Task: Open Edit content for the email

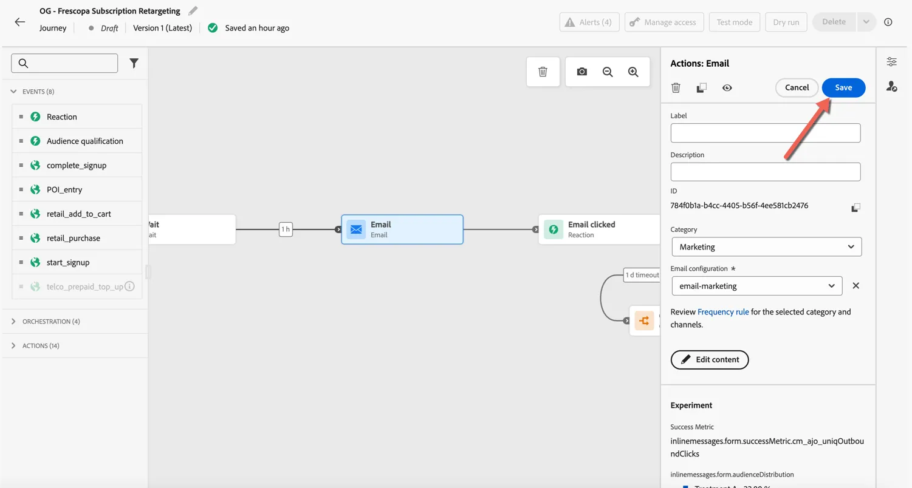Action: 710,360
